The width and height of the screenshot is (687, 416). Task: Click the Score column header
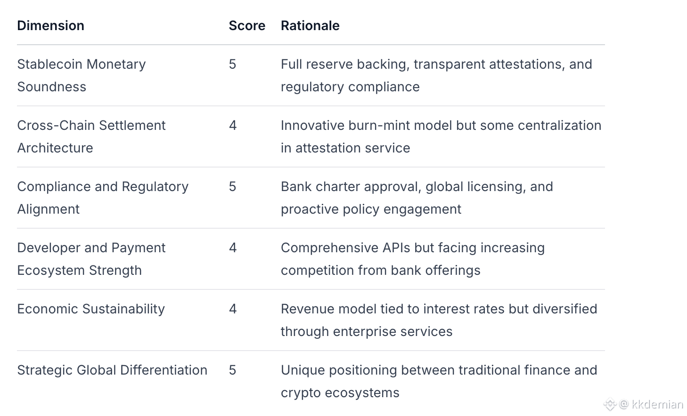pyautogui.click(x=247, y=25)
